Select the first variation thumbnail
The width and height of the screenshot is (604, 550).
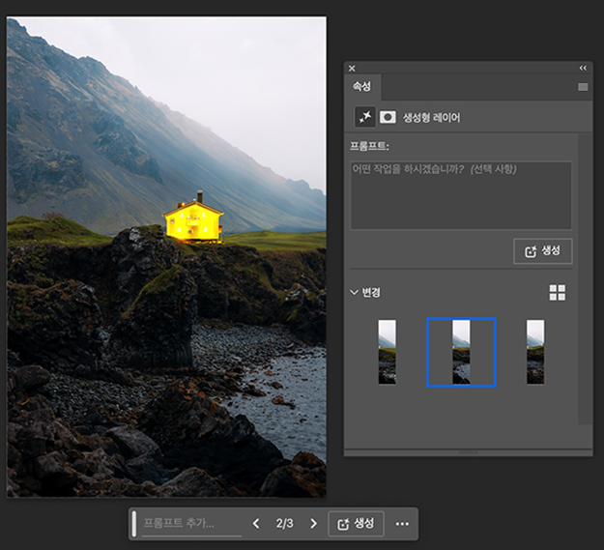pos(388,352)
